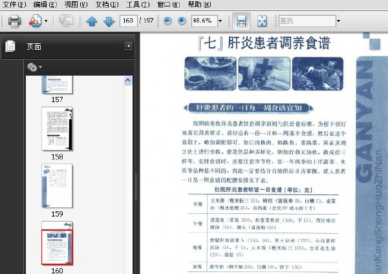Open the 工具 (Tools) menu

tap(138, 5)
